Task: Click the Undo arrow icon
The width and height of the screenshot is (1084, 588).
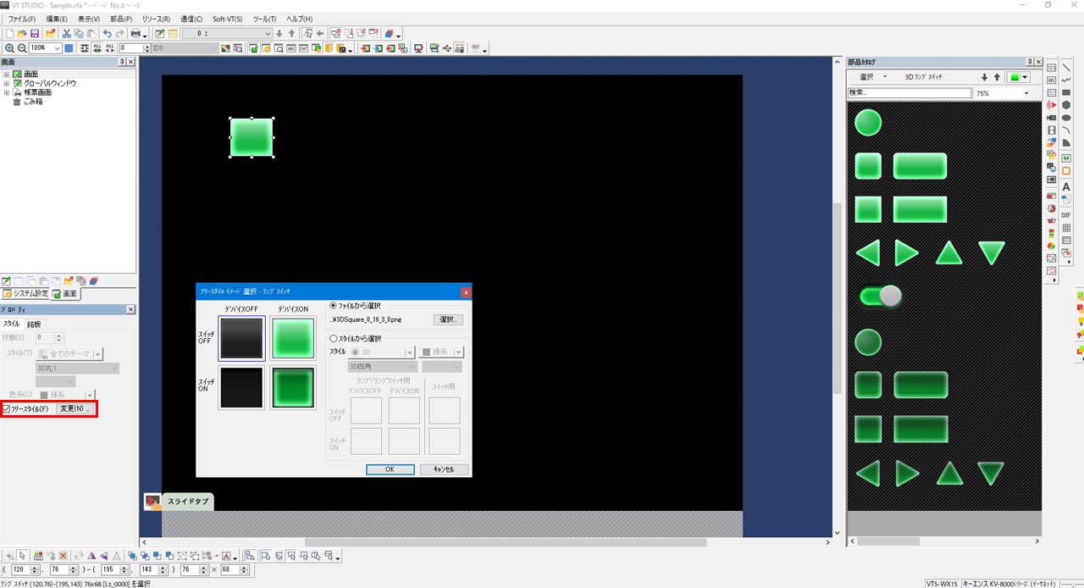Action: click(108, 34)
